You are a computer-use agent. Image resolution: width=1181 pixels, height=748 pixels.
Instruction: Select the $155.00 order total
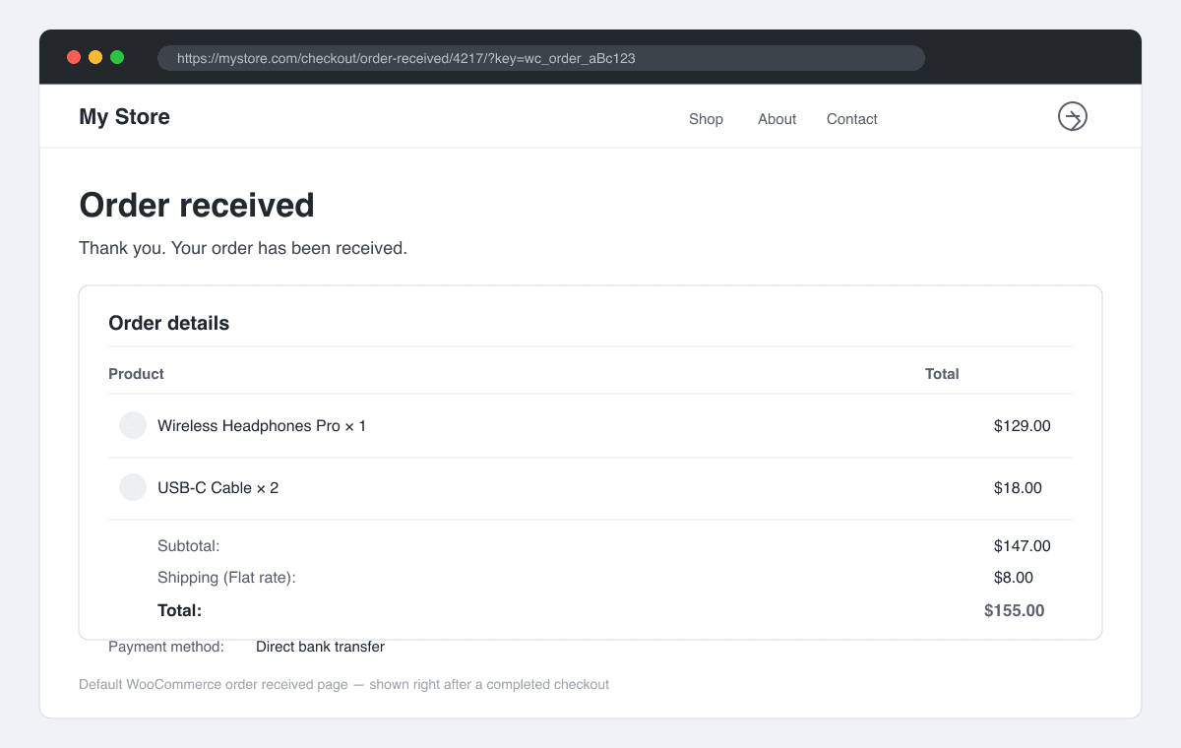click(1014, 610)
